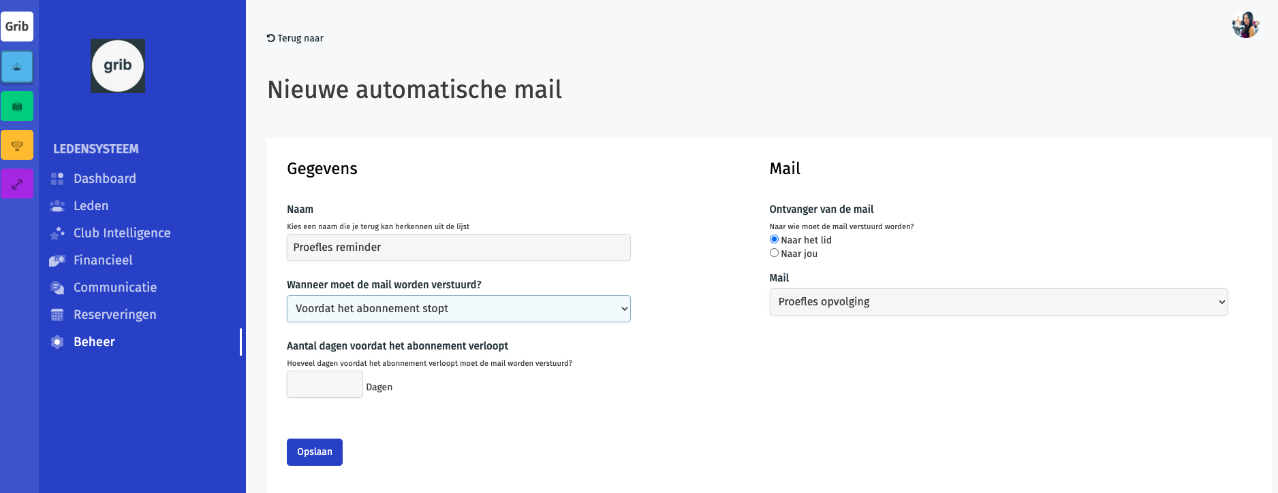Select the 'Naar jou' radio option
The height and width of the screenshot is (493, 1278).
[x=774, y=253]
